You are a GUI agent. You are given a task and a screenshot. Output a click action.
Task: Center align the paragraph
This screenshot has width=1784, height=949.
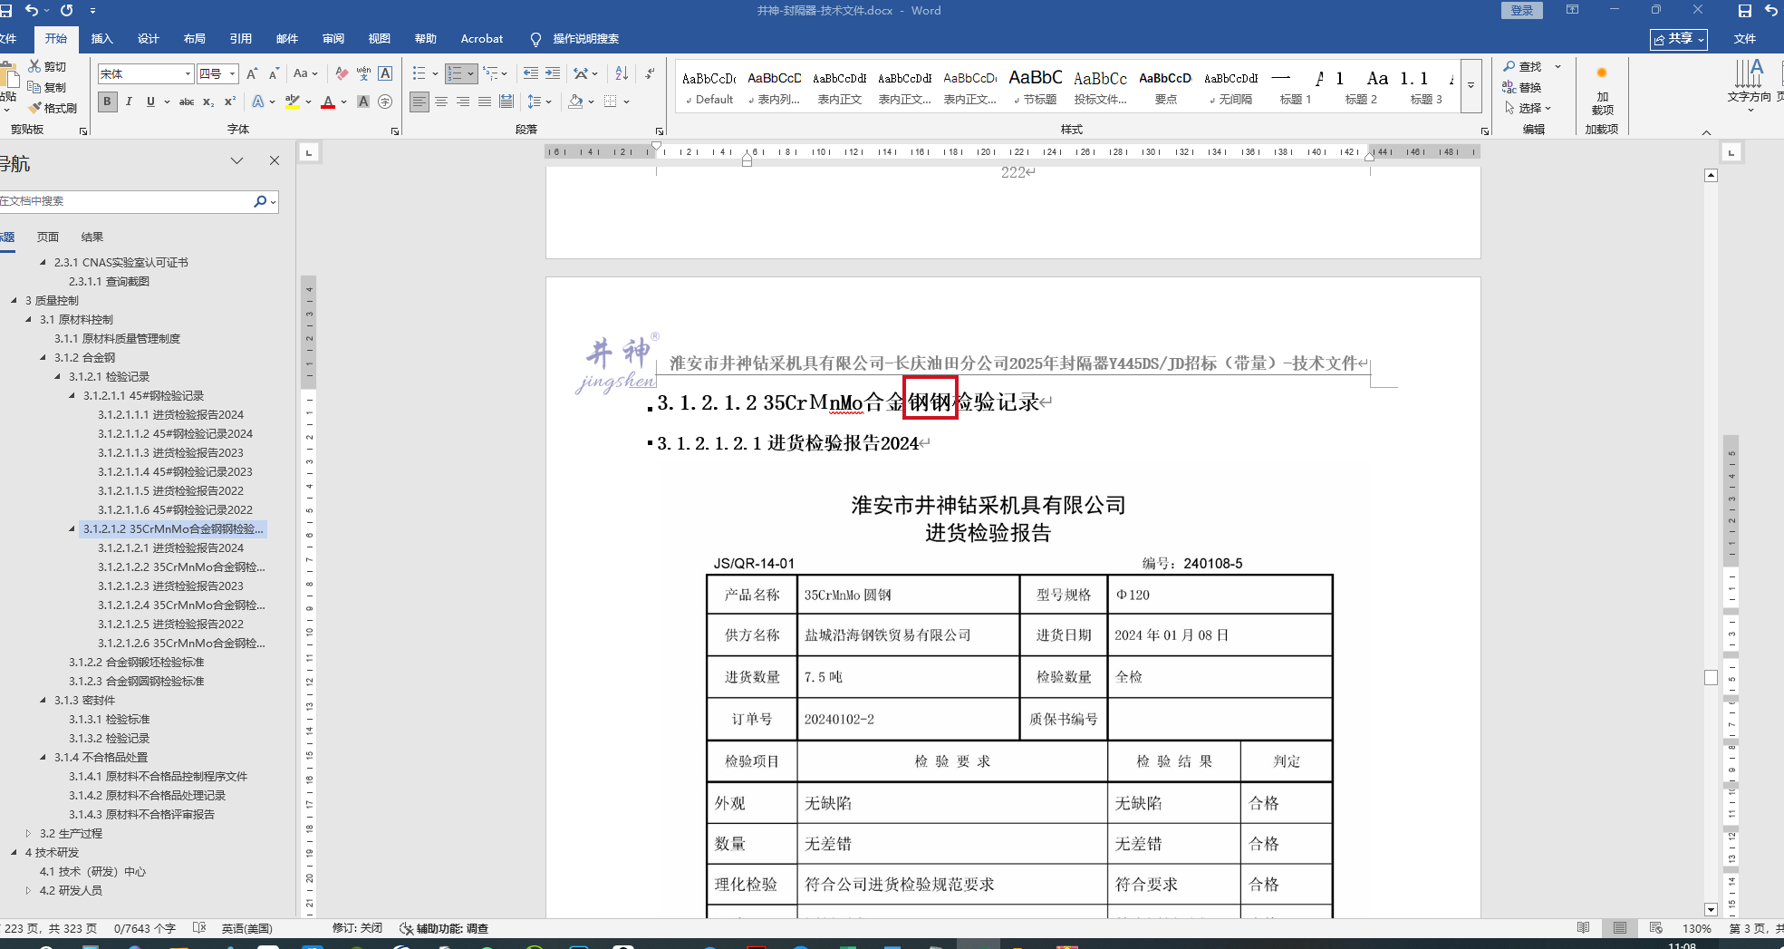click(x=441, y=102)
